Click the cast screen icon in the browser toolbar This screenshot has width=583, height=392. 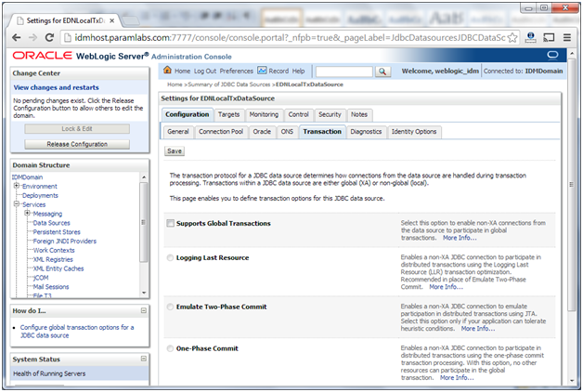(x=549, y=37)
